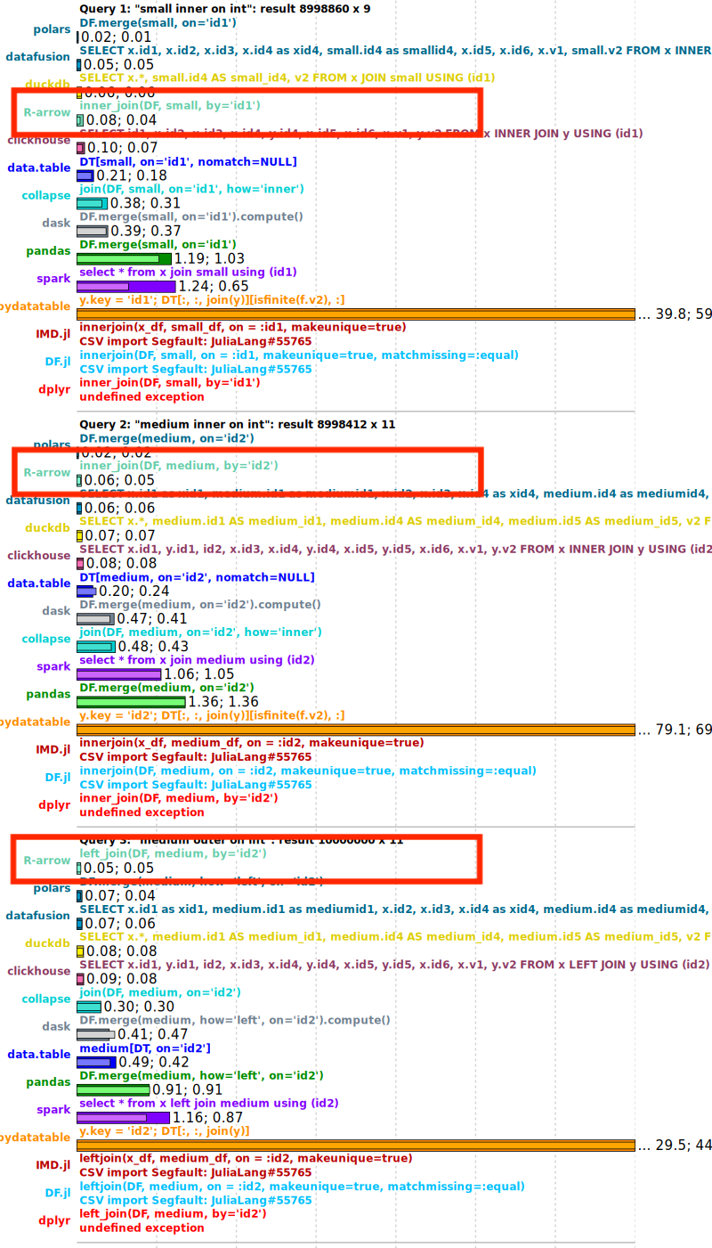The height and width of the screenshot is (1248, 712).
Task: Click the spark label in Query 1
Action: [53, 279]
